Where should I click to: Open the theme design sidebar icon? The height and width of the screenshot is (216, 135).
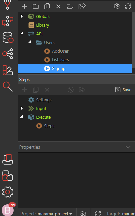click(x=8, y=70)
